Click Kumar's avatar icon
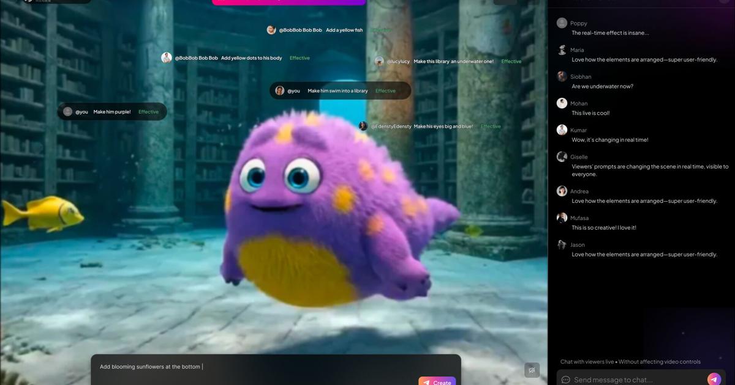735x385 pixels. 562,130
